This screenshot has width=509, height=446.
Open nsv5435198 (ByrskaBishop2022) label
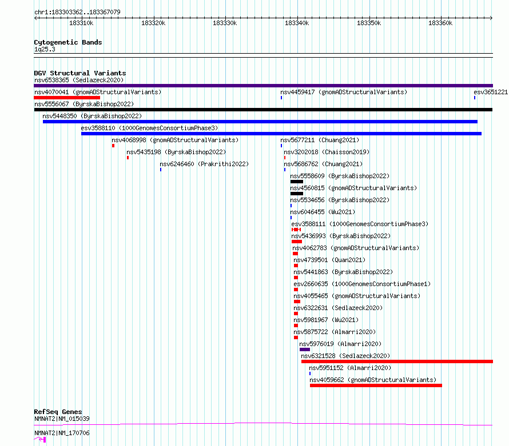click(176, 152)
